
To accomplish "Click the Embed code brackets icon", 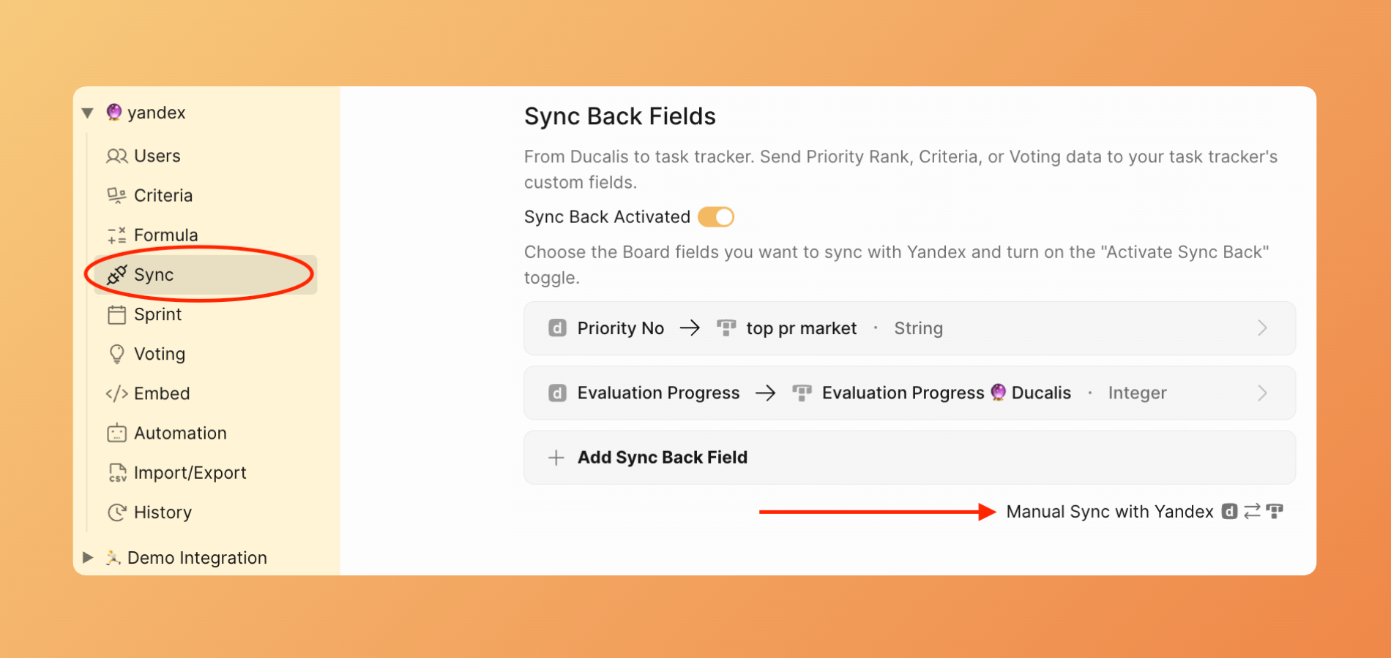I will [x=116, y=393].
